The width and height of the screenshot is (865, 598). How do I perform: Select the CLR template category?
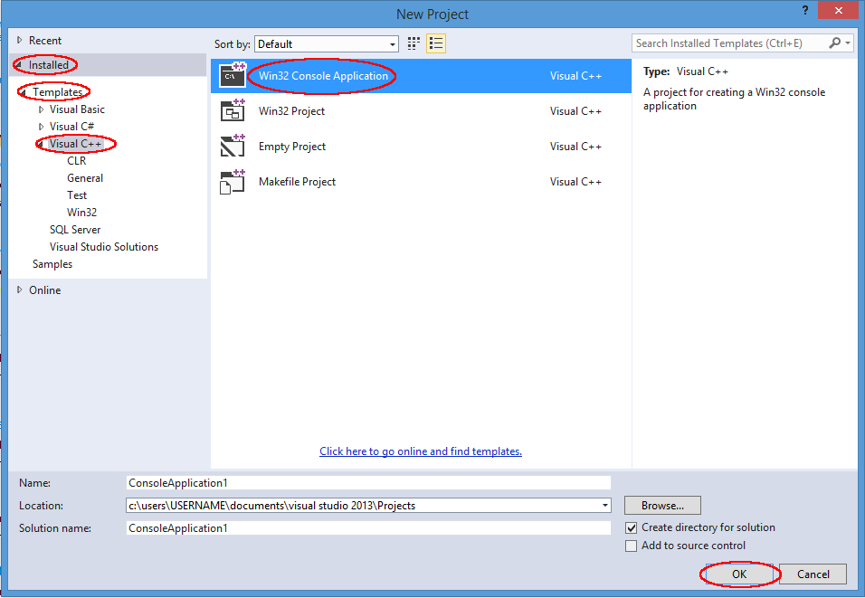76,160
